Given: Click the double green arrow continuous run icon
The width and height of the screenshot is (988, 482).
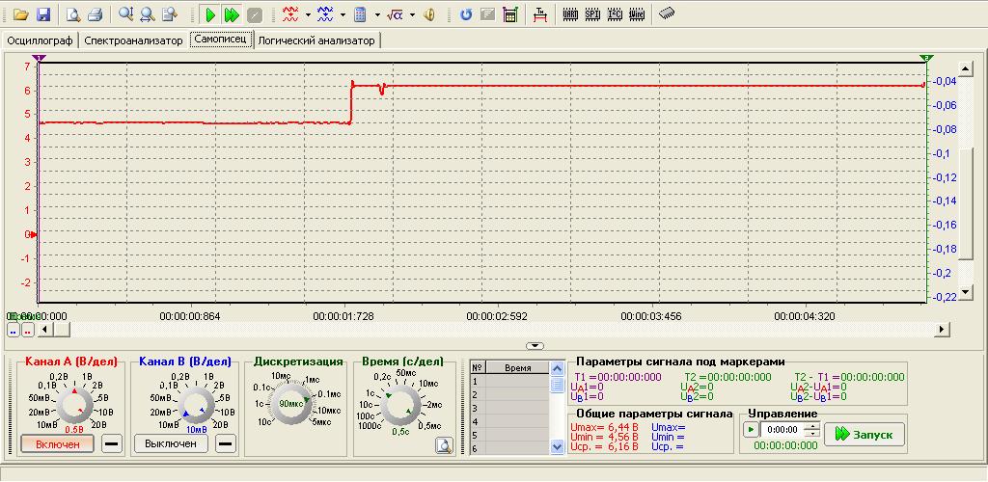Looking at the screenshot, I should click(x=232, y=14).
